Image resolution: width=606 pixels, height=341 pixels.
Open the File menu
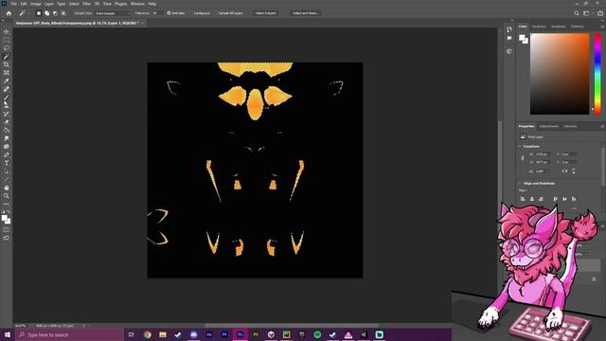coord(13,4)
